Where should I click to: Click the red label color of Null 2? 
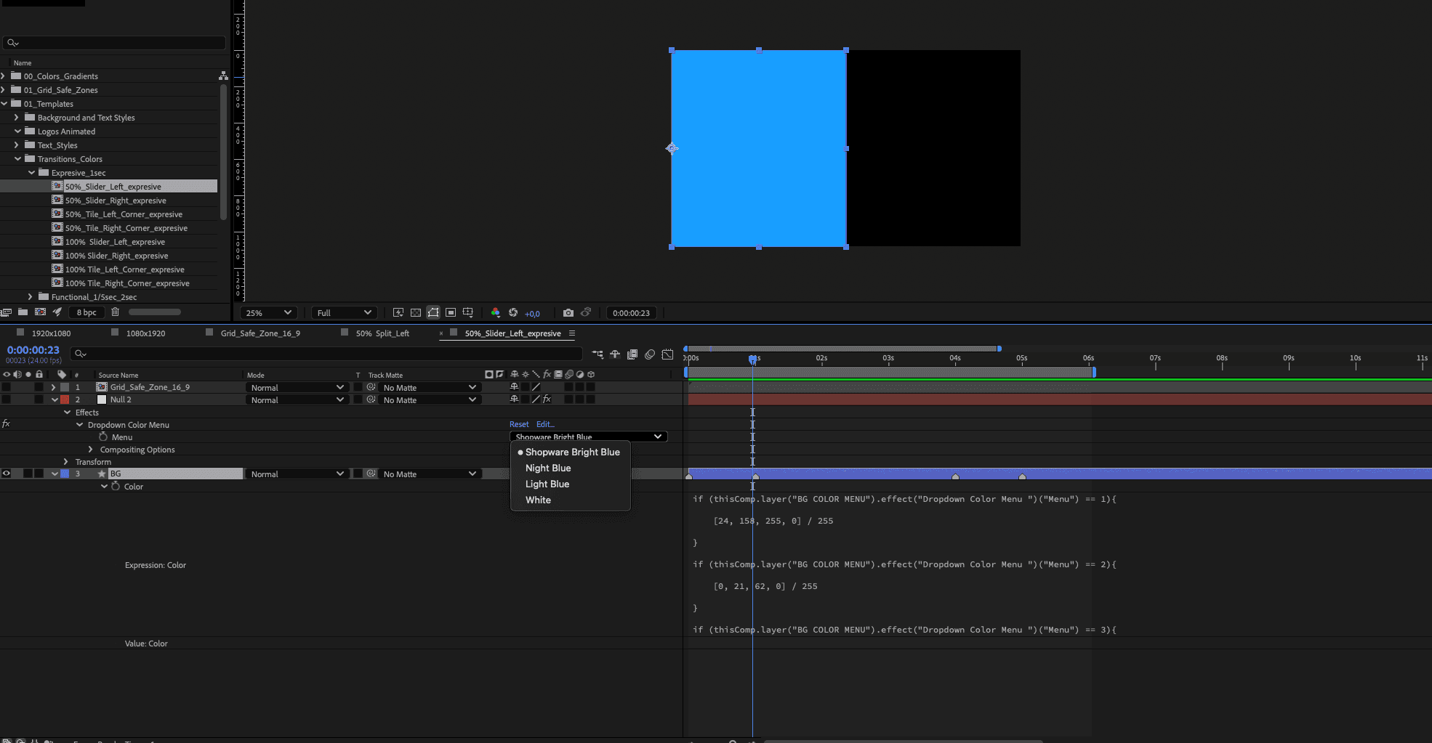[65, 399]
